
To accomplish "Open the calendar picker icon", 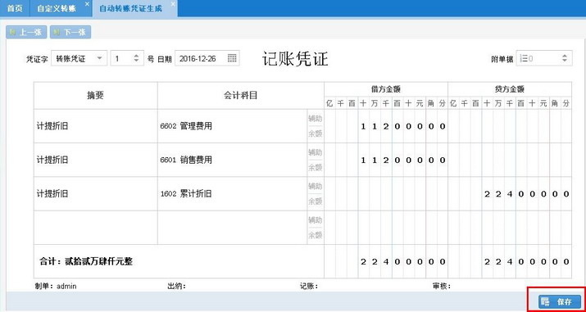I will [232, 58].
